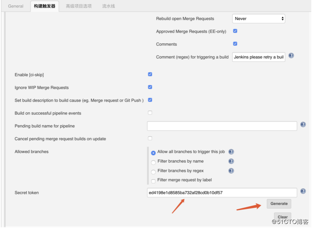This screenshot has height=228, width=312.
Task: Disable Approved Merge Requests (EE-only)
Action: click(235, 31)
